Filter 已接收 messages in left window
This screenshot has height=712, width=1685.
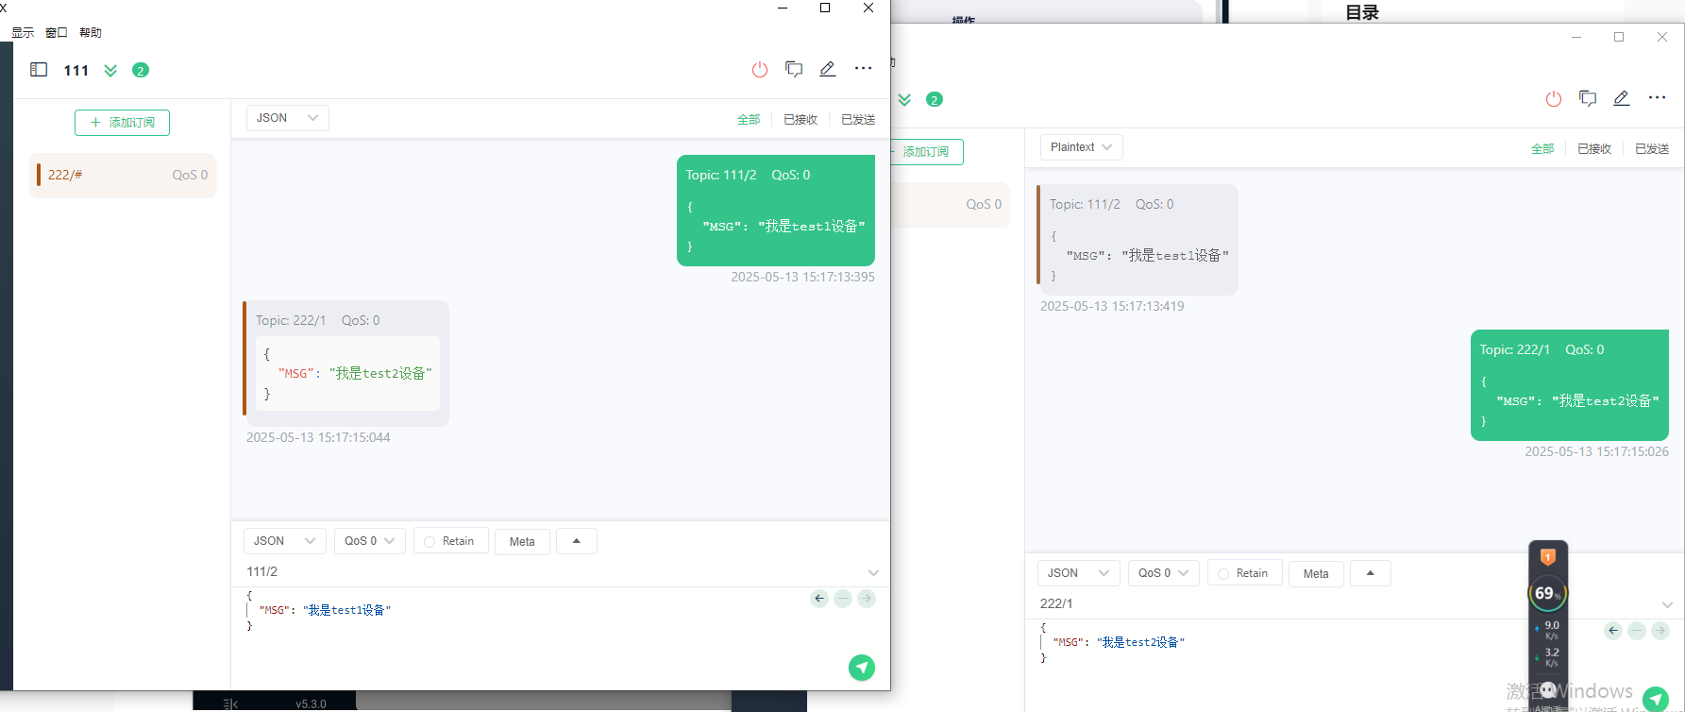tap(800, 120)
